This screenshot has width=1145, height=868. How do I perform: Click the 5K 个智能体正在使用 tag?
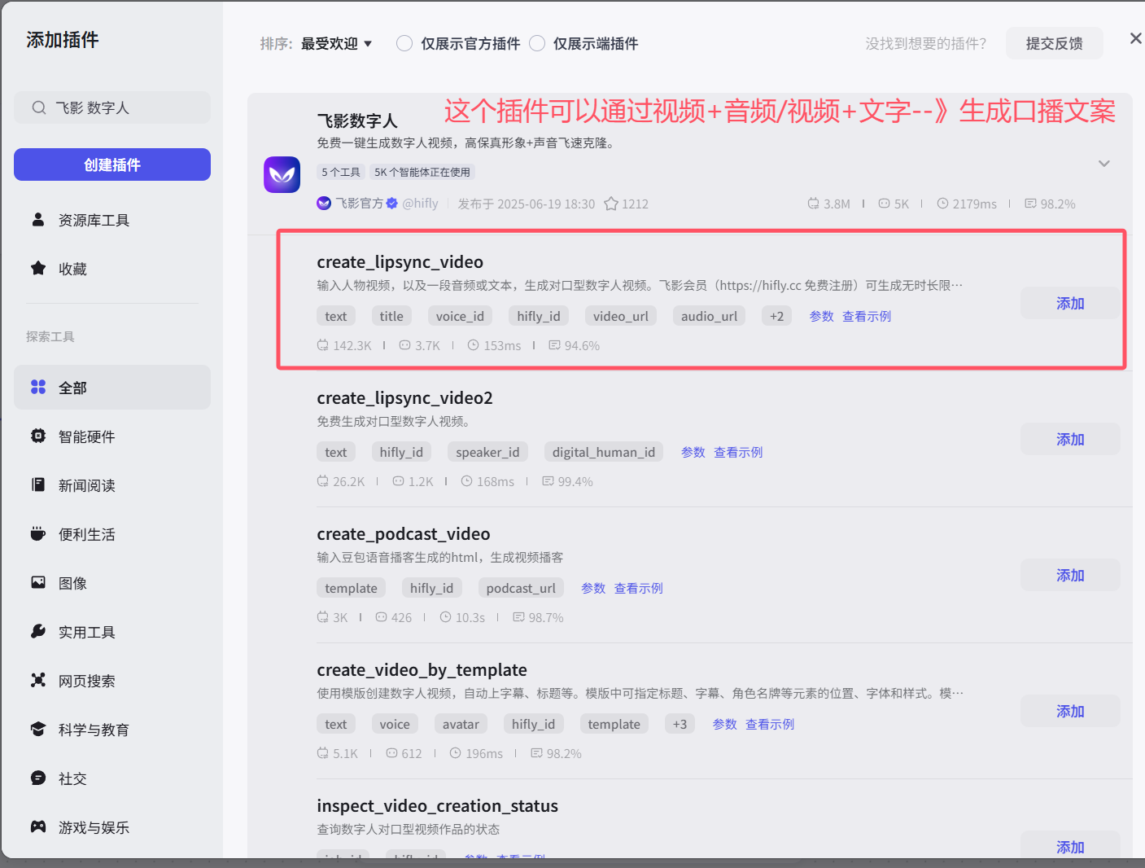422,172
